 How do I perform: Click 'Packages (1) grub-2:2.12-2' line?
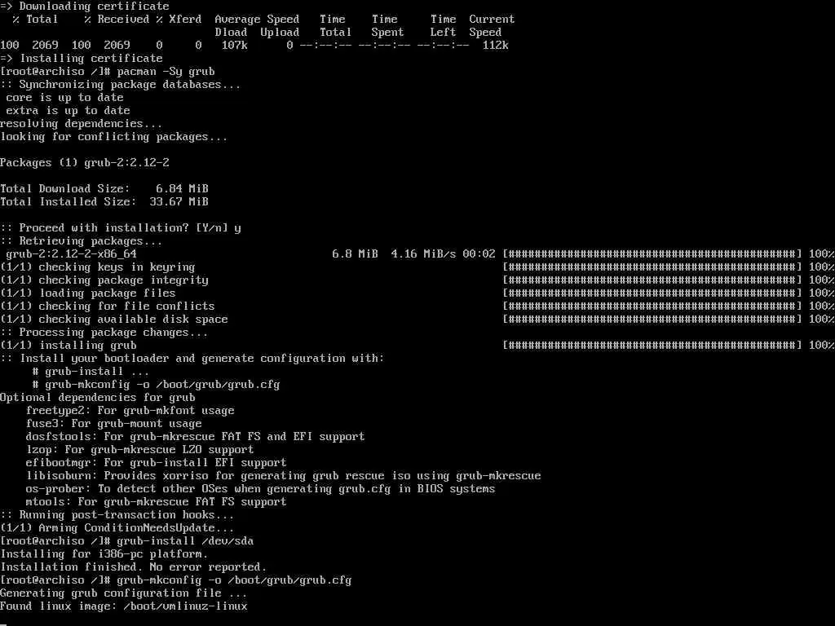[x=85, y=163]
